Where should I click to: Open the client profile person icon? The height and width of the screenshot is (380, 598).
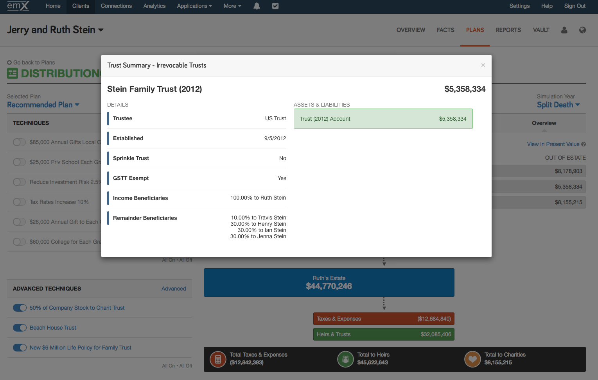coord(564,30)
